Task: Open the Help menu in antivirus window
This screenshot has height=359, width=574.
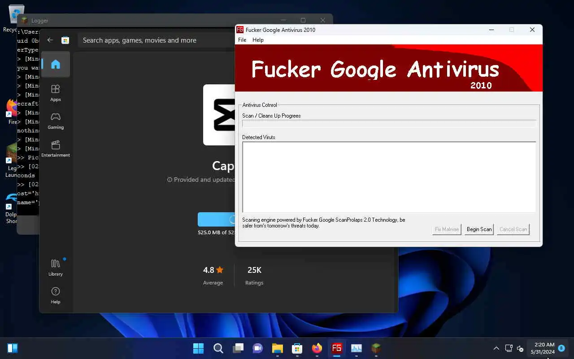Action: [x=258, y=40]
